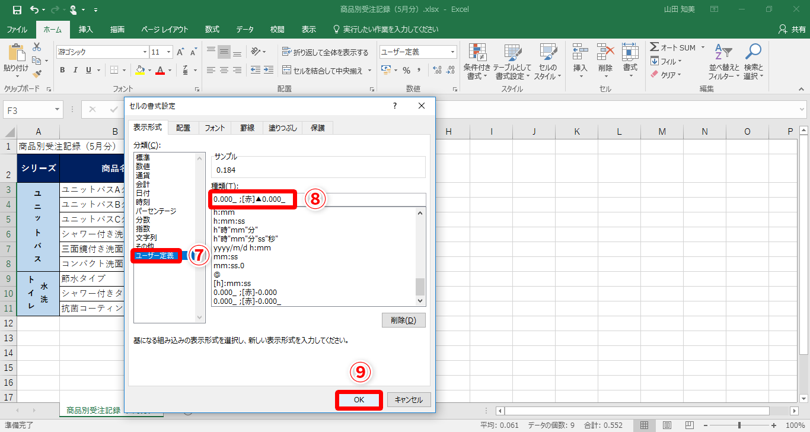Viewport: 810px width, 432px height.
Task: Toggle bold formatting
Action: tap(62, 70)
